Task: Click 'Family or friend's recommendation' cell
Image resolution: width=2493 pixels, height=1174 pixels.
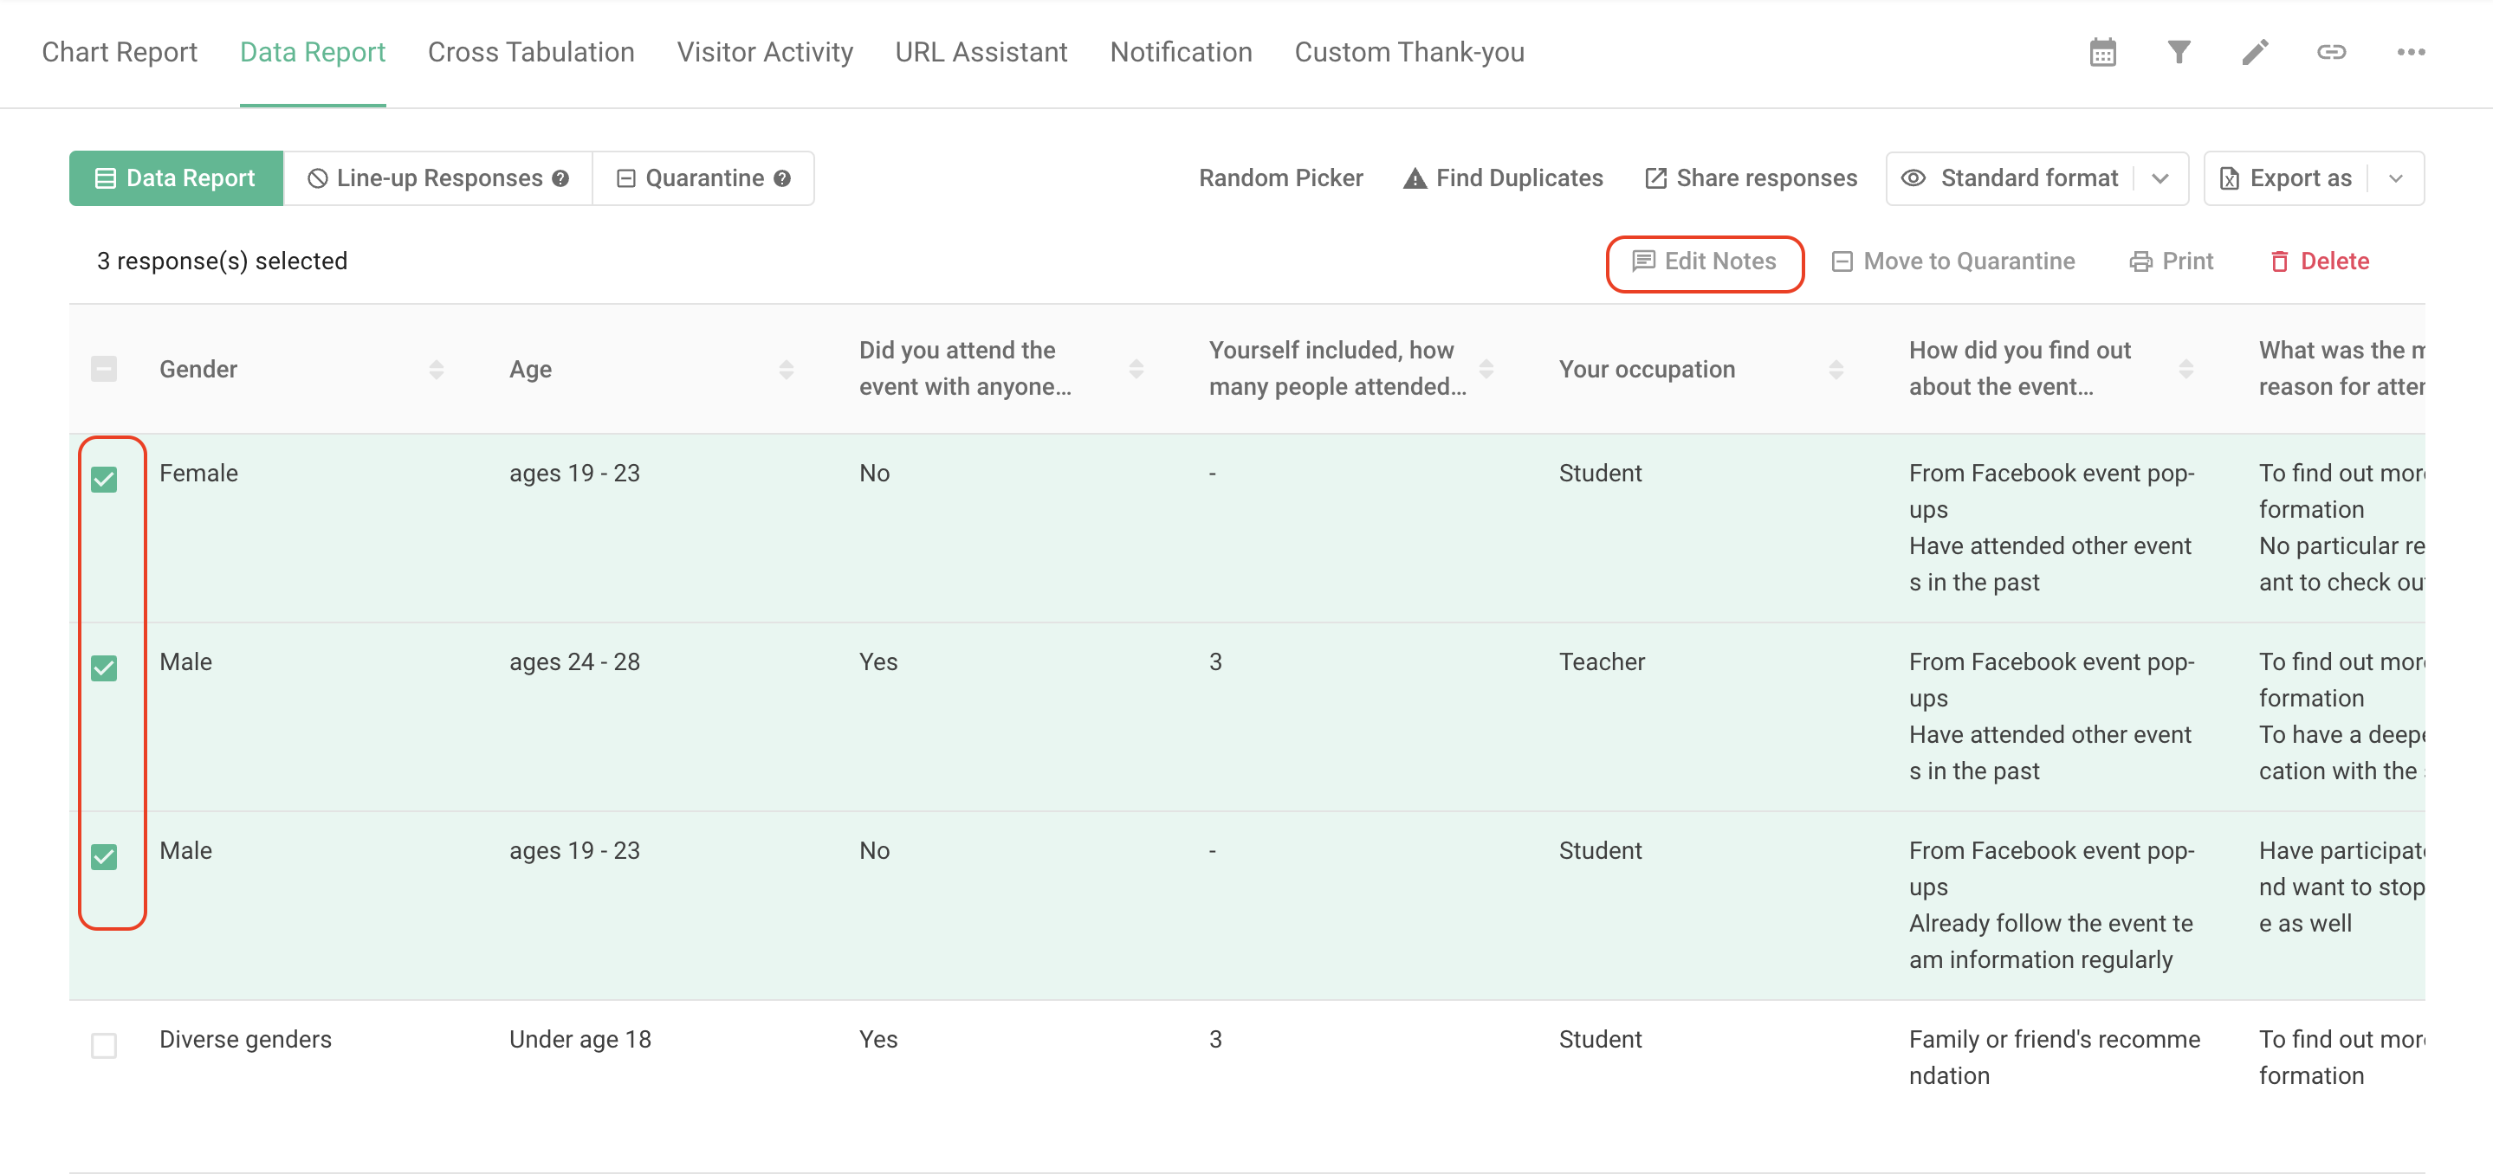Action: (x=2054, y=1058)
